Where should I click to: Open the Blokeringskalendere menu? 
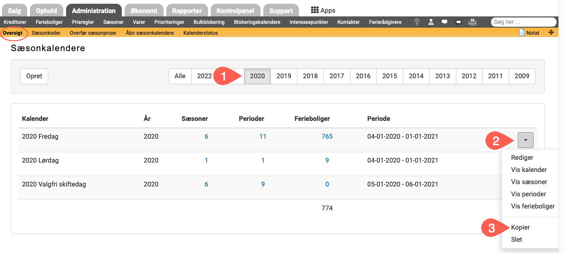257,22
